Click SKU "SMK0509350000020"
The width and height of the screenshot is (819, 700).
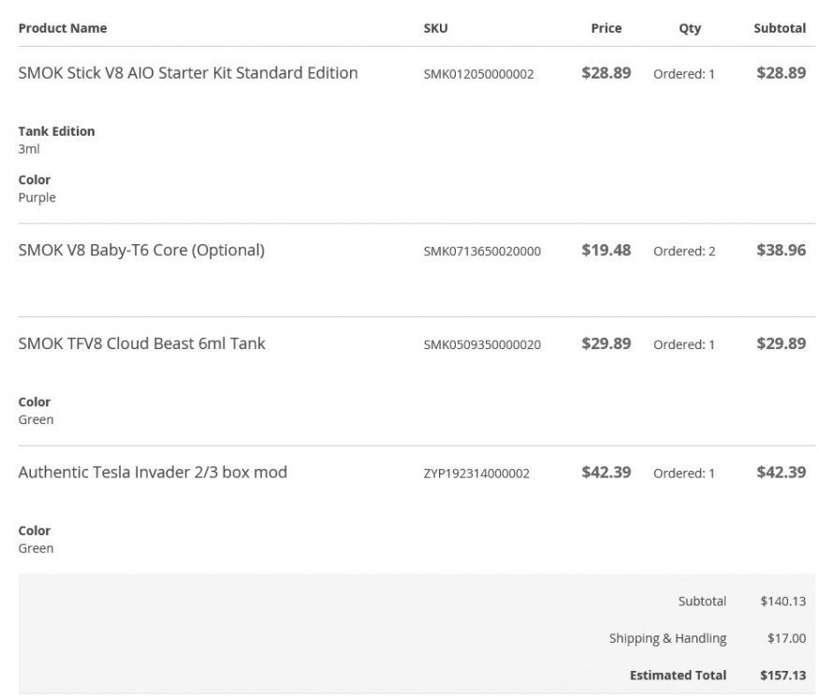click(482, 344)
